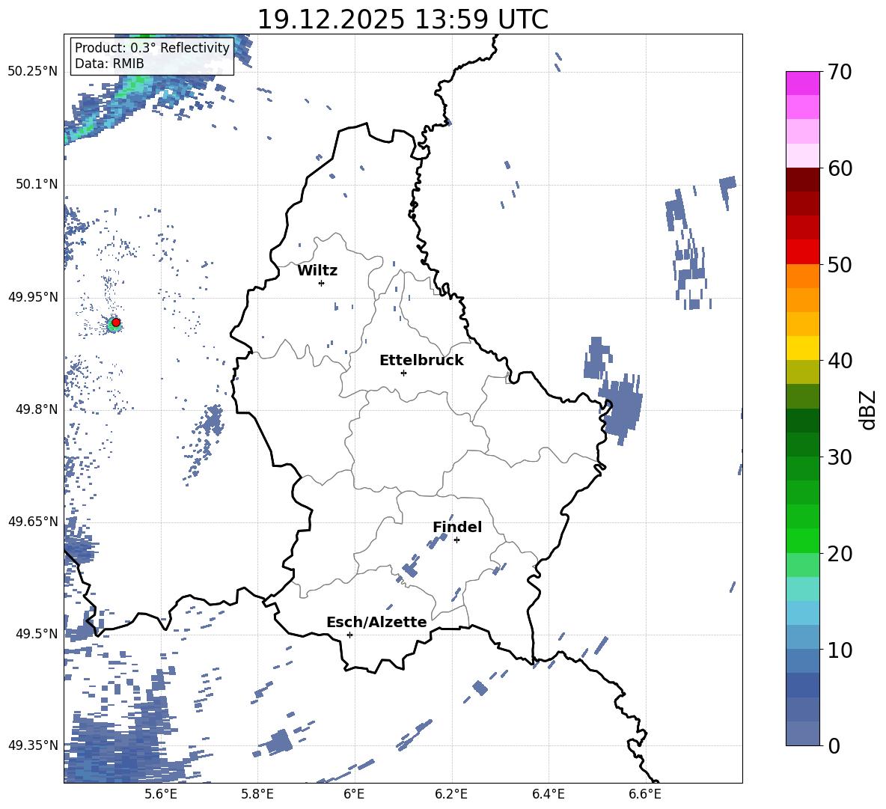886x809 pixels.
Task: Click the Data: RMIB text
Action: pyautogui.click(x=109, y=64)
